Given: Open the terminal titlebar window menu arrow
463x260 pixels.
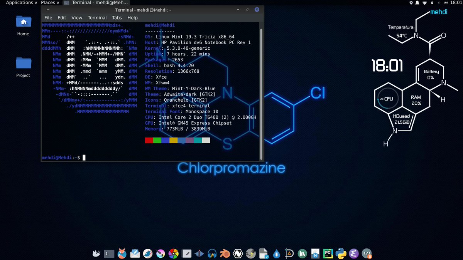Looking at the screenshot, I should click(48, 10).
